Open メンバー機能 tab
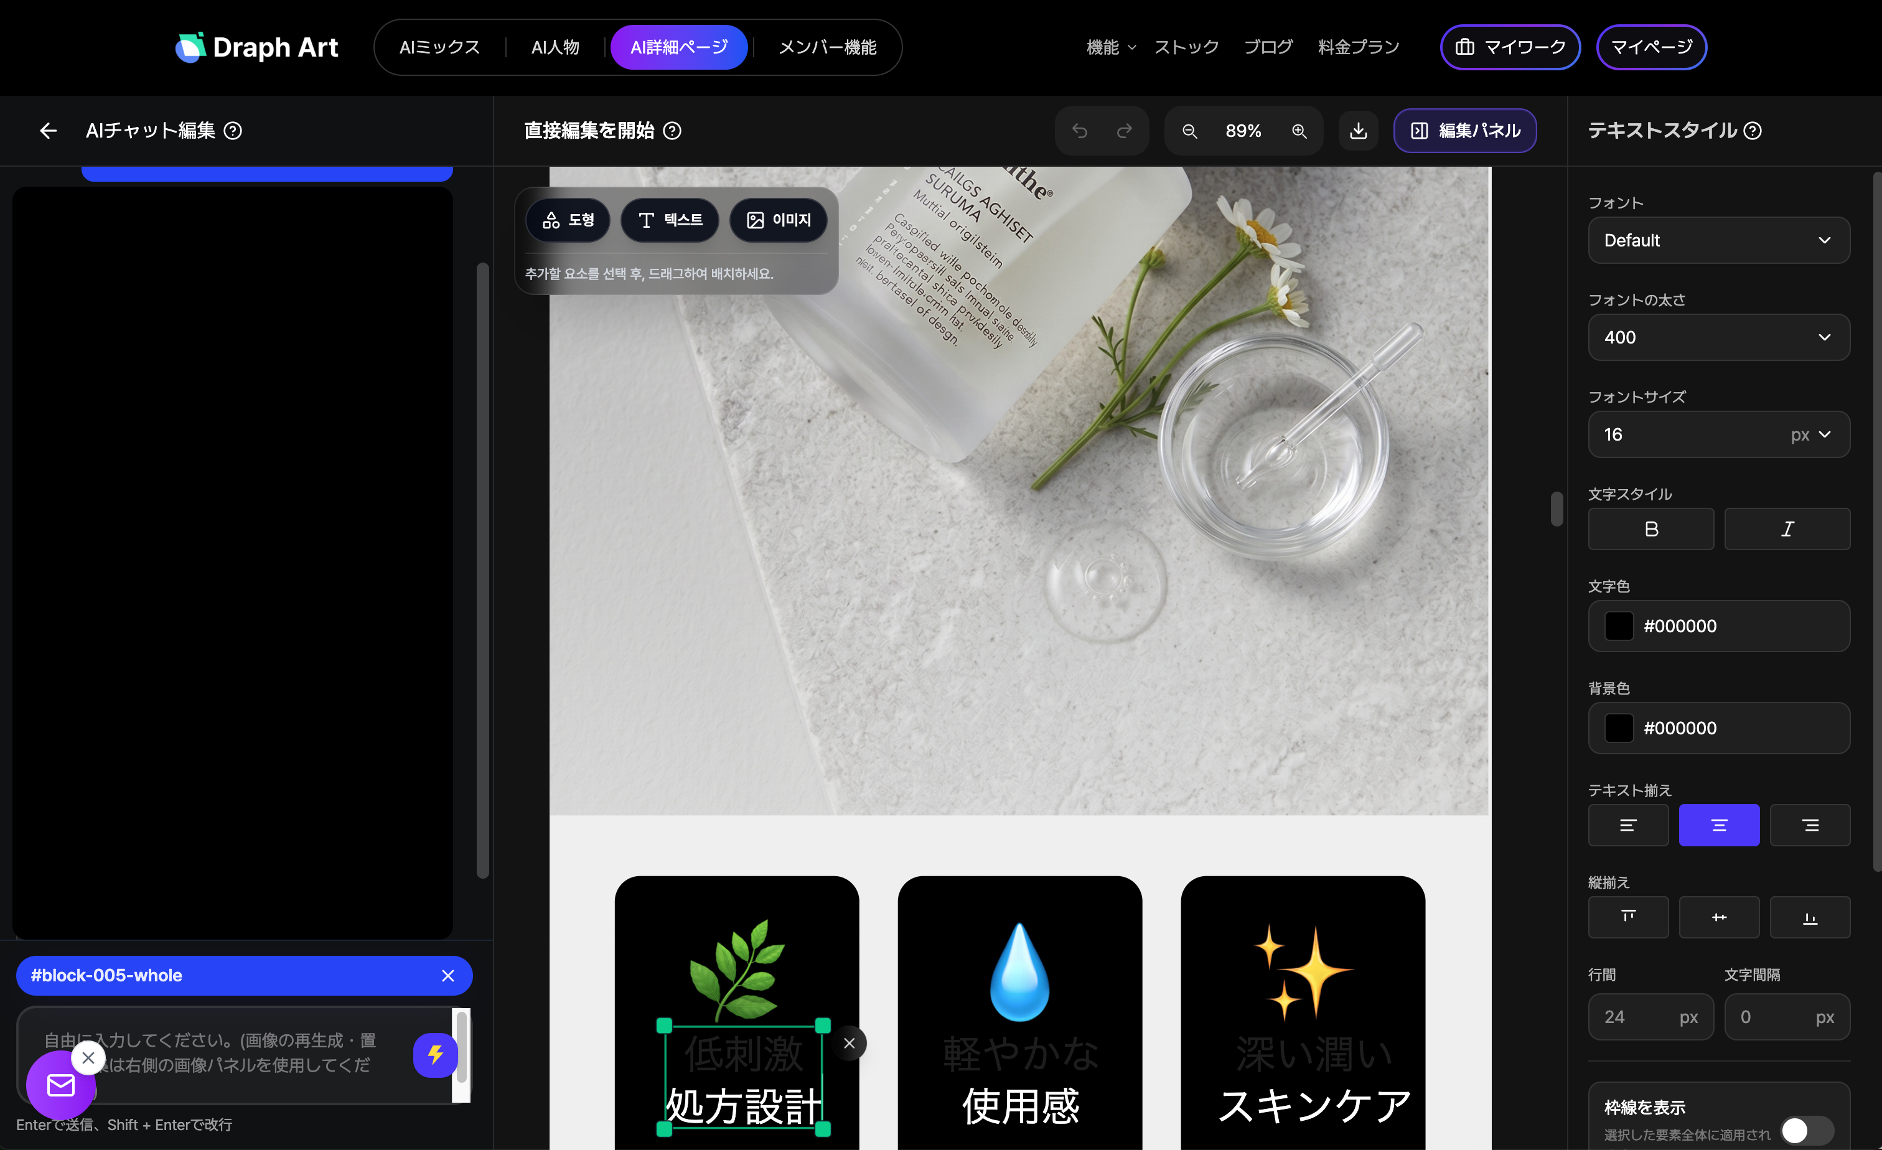 (827, 47)
